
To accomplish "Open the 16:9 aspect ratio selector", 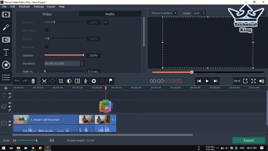I will click(x=237, y=81).
